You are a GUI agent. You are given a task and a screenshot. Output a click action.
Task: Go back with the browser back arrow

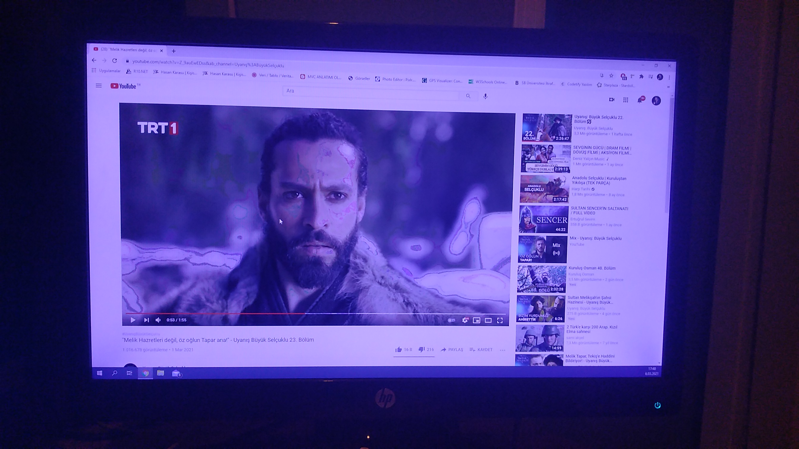click(x=94, y=60)
